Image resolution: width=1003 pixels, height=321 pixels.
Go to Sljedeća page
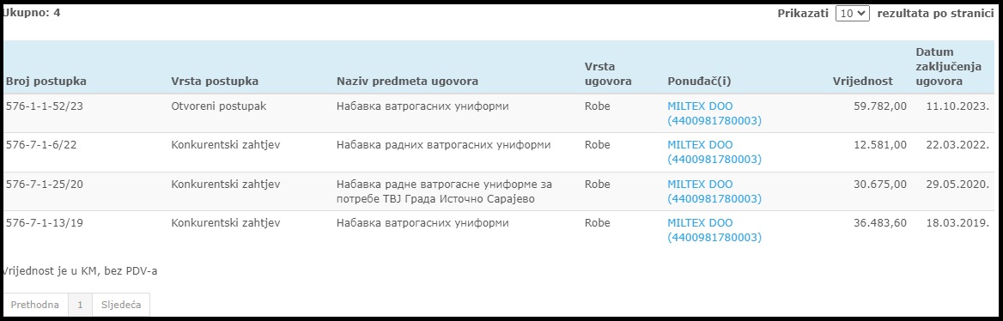pyautogui.click(x=121, y=305)
